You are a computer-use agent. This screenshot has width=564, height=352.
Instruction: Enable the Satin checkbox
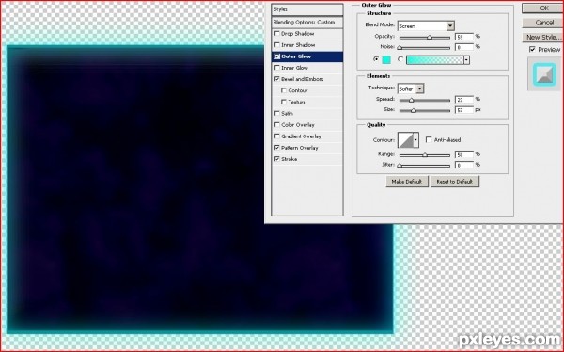[x=276, y=114]
